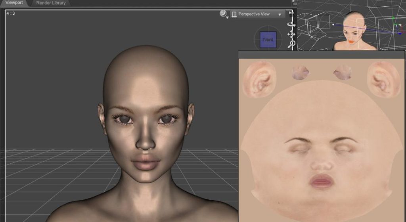Choose the Zoom magnifier view tool
This screenshot has height=222, width=406.
tap(292, 43)
